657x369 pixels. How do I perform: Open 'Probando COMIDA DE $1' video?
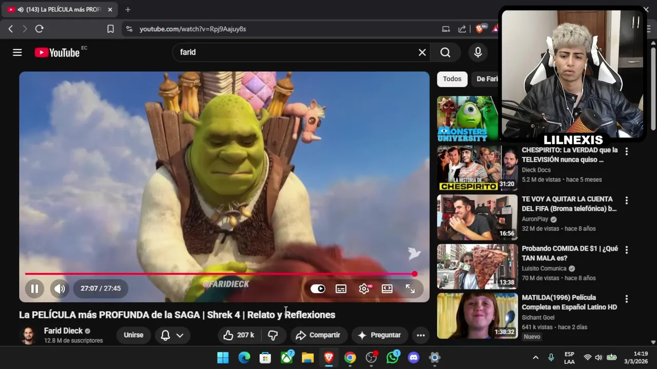click(570, 253)
